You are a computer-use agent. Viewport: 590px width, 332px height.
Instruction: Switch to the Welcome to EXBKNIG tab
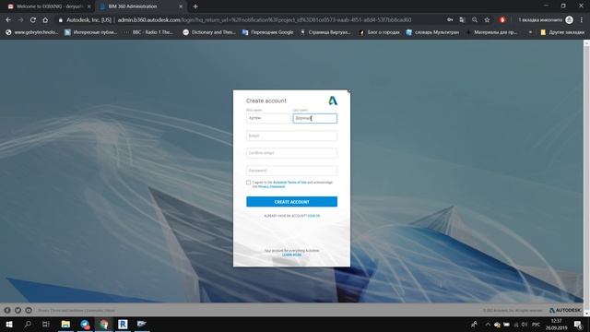49,6
